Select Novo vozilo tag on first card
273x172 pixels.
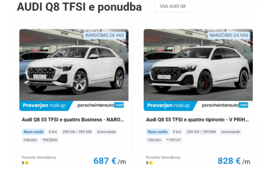[x=33, y=132]
